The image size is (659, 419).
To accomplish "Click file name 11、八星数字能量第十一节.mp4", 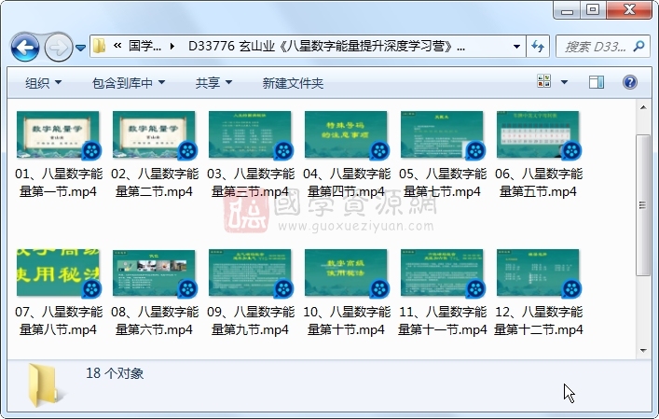I will (x=442, y=321).
